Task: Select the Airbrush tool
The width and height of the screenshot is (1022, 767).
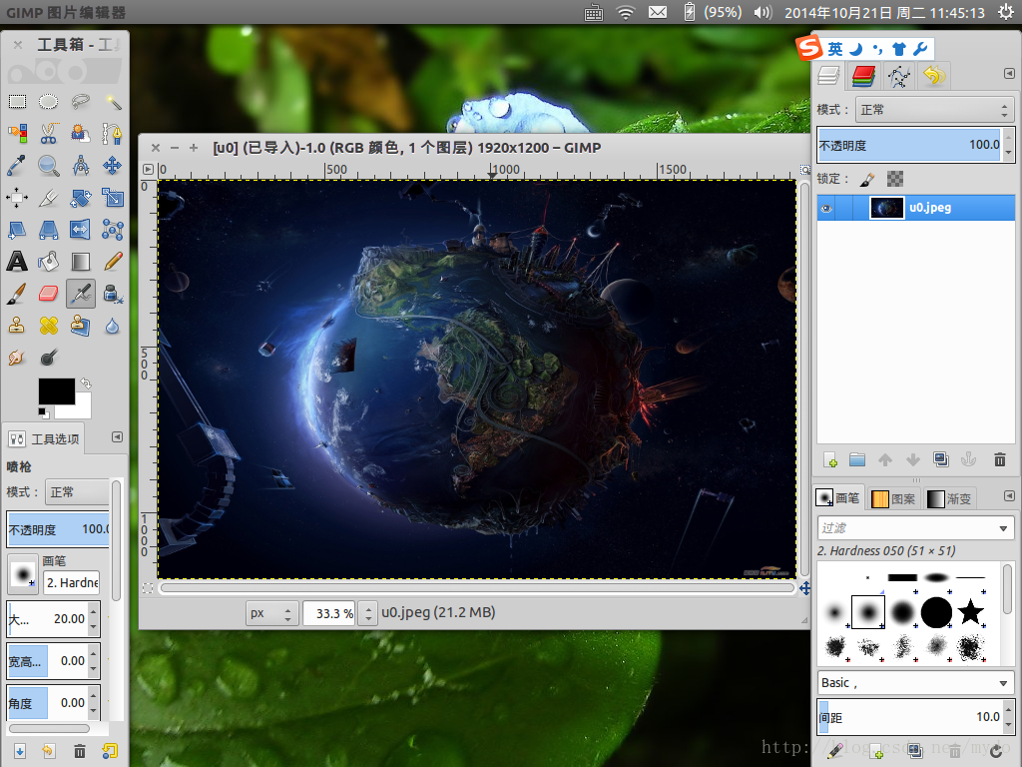Action: [80, 294]
